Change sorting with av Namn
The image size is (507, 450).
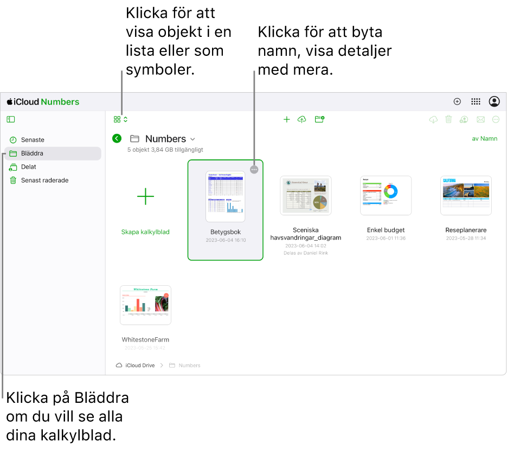tap(484, 138)
